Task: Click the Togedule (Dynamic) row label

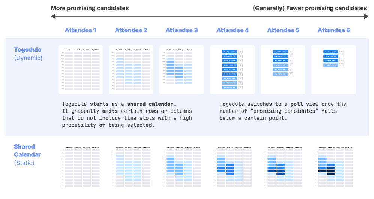Action: 28,53
